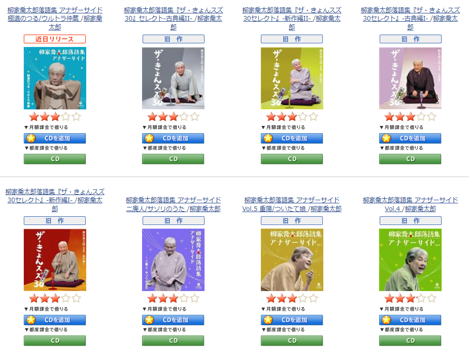Click star icon on gray ザ・きょんスズ album's CDを追加
The width and height of the screenshot is (469, 353).
(149, 138)
